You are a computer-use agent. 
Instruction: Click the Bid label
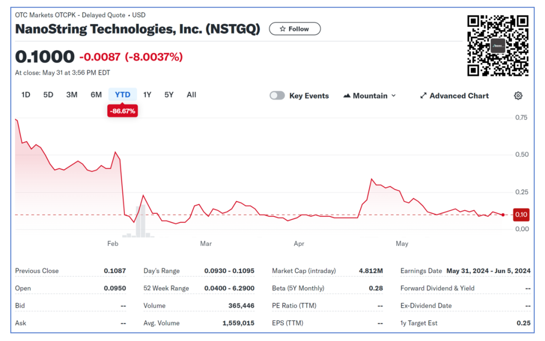[x=20, y=306]
